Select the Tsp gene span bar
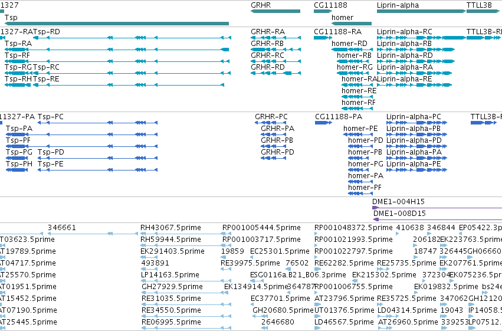Image resolution: width=502 pixels, height=331 pixels. (117, 24)
